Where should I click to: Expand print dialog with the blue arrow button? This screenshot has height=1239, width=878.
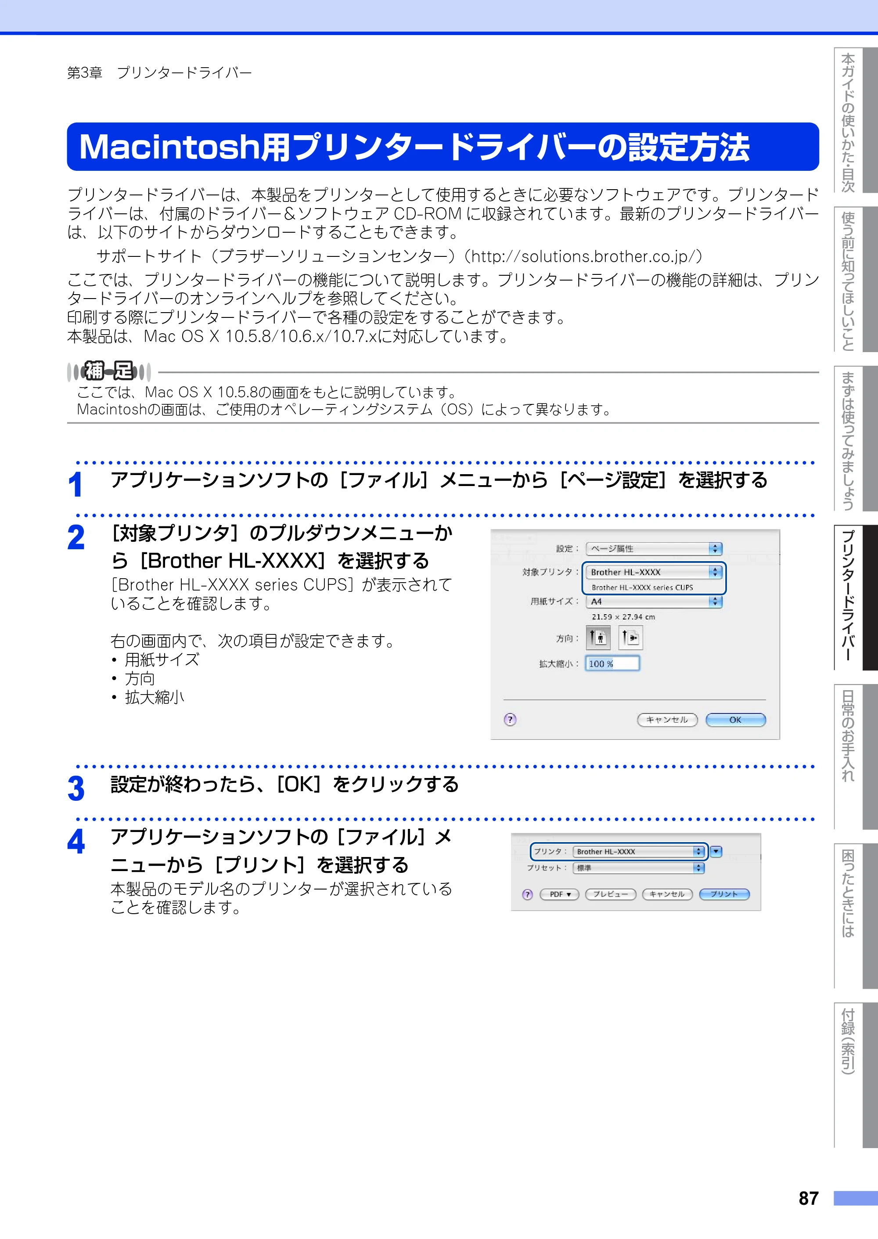pos(716,851)
